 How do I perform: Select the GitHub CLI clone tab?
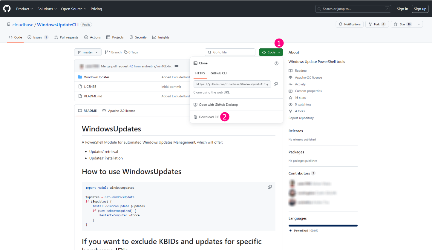[219, 73]
